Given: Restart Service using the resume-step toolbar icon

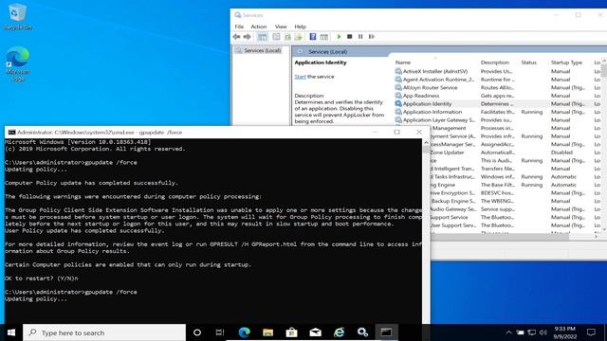Looking at the screenshot, I should [372, 37].
